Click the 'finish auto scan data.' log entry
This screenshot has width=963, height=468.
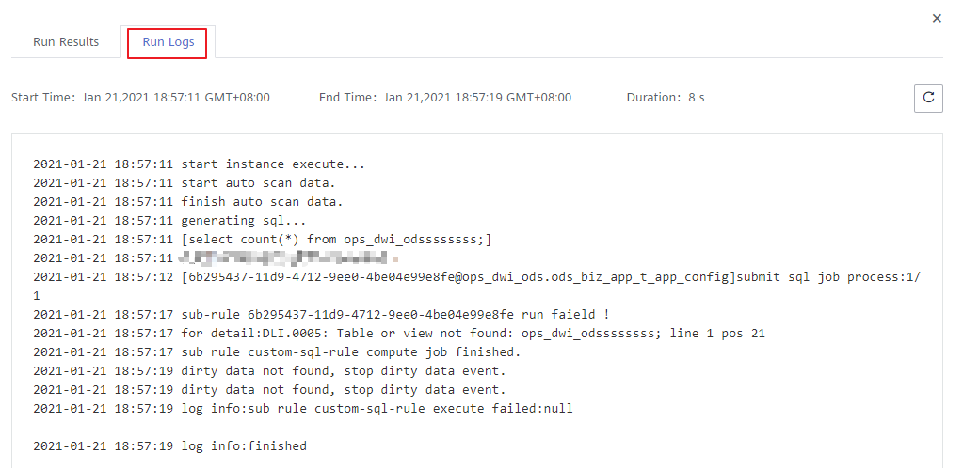[188, 202]
